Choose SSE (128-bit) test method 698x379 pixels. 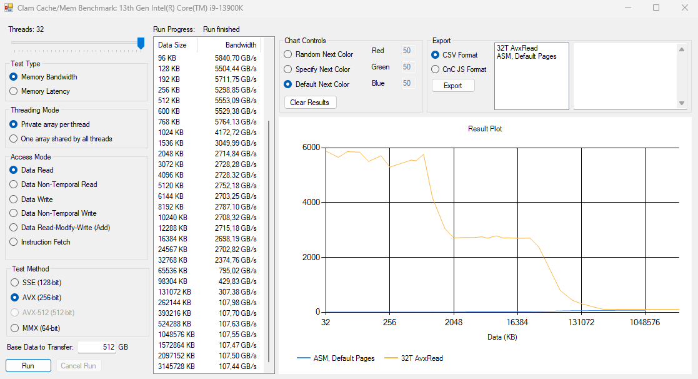click(x=36, y=283)
